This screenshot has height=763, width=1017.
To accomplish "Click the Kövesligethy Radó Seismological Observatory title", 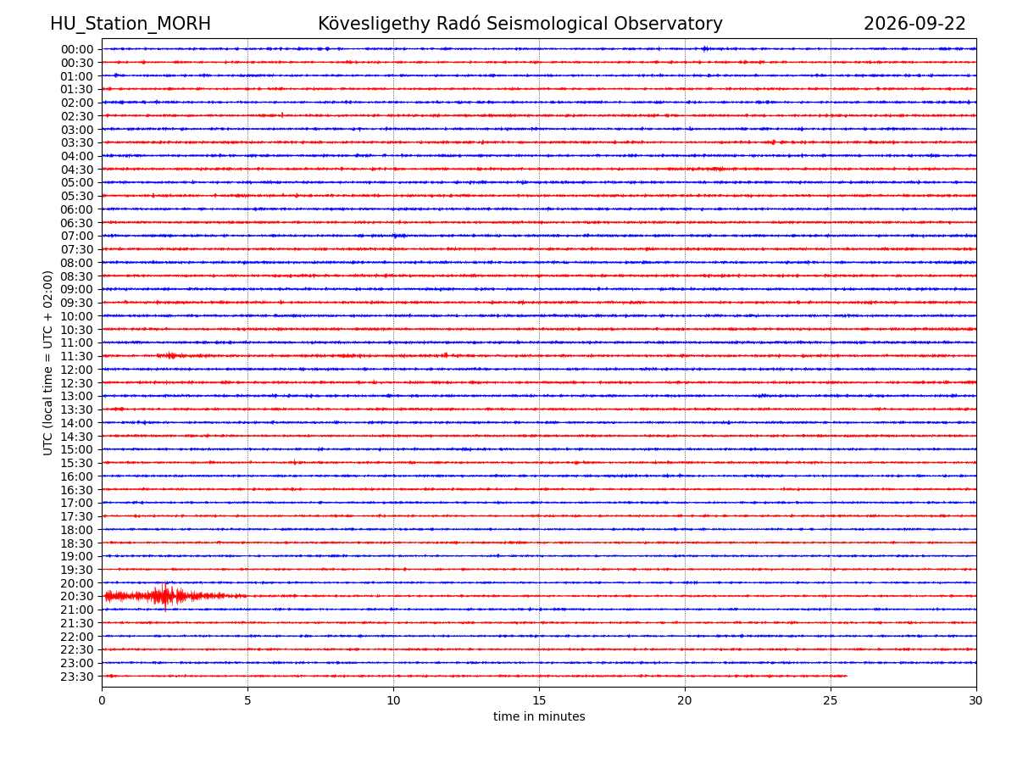I will pos(520,25).
